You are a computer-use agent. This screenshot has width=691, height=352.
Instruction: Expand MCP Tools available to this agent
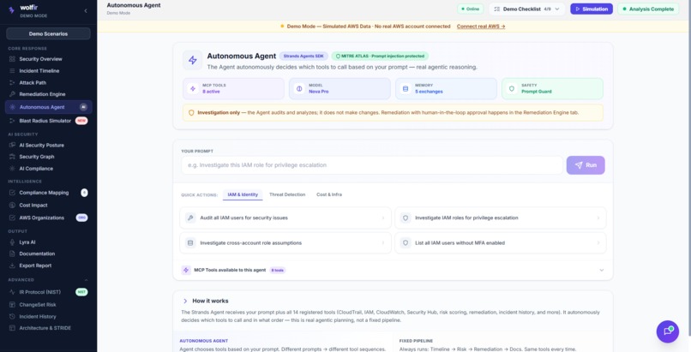click(x=393, y=270)
